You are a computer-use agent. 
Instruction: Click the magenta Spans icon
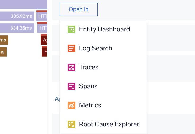point(71,86)
